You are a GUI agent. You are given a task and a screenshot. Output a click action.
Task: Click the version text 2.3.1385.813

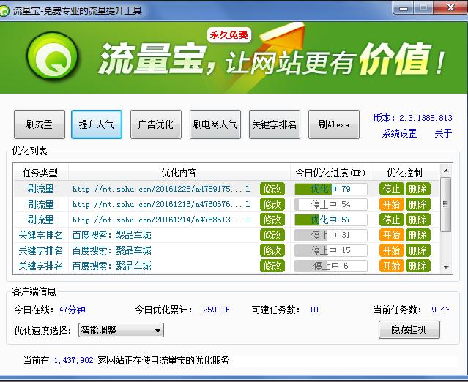click(426, 118)
